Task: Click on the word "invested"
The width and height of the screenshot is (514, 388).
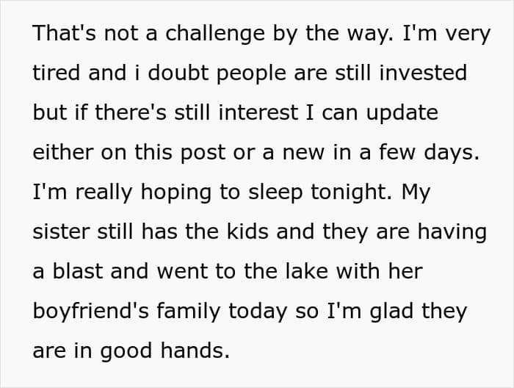Action: click(423, 73)
